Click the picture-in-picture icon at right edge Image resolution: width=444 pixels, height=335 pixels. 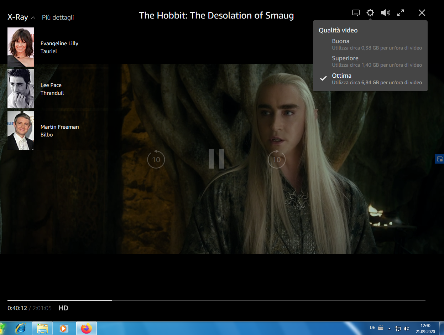[440, 159]
